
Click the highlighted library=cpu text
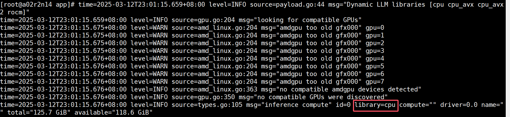(375, 105)
